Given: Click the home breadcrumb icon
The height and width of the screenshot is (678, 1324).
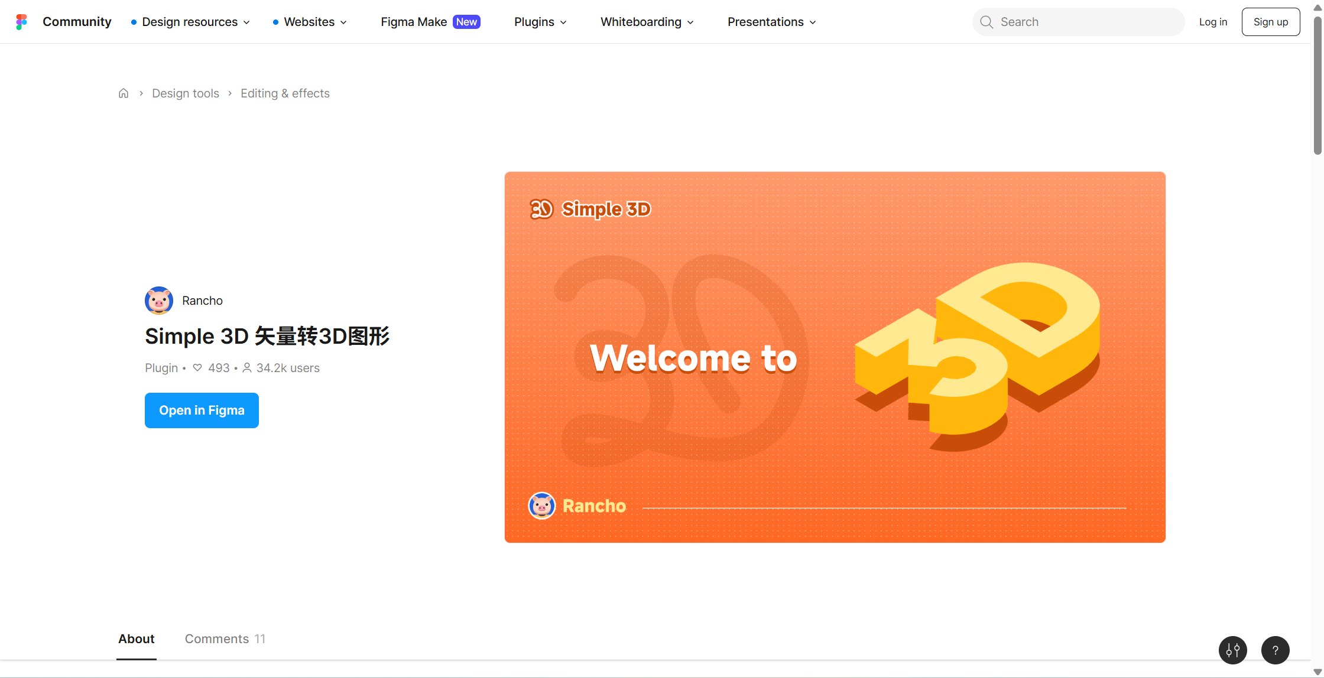Looking at the screenshot, I should (124, 93).
